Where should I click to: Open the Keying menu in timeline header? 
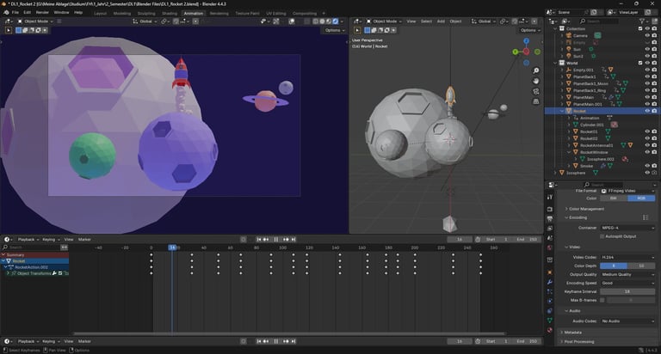[49, 239]
